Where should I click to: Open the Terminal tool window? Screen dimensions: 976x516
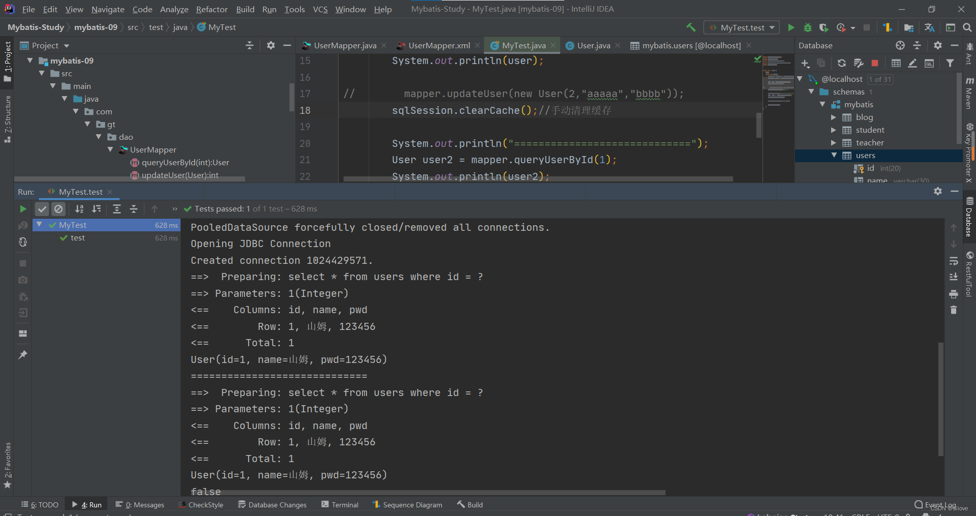click(x=340, y=505)
